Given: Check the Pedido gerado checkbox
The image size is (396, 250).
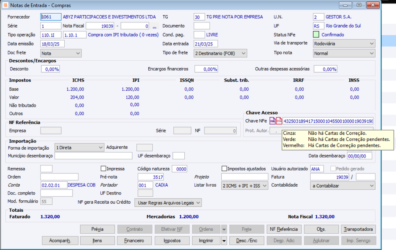Looking at the screenshot, I should coord(333,169).
